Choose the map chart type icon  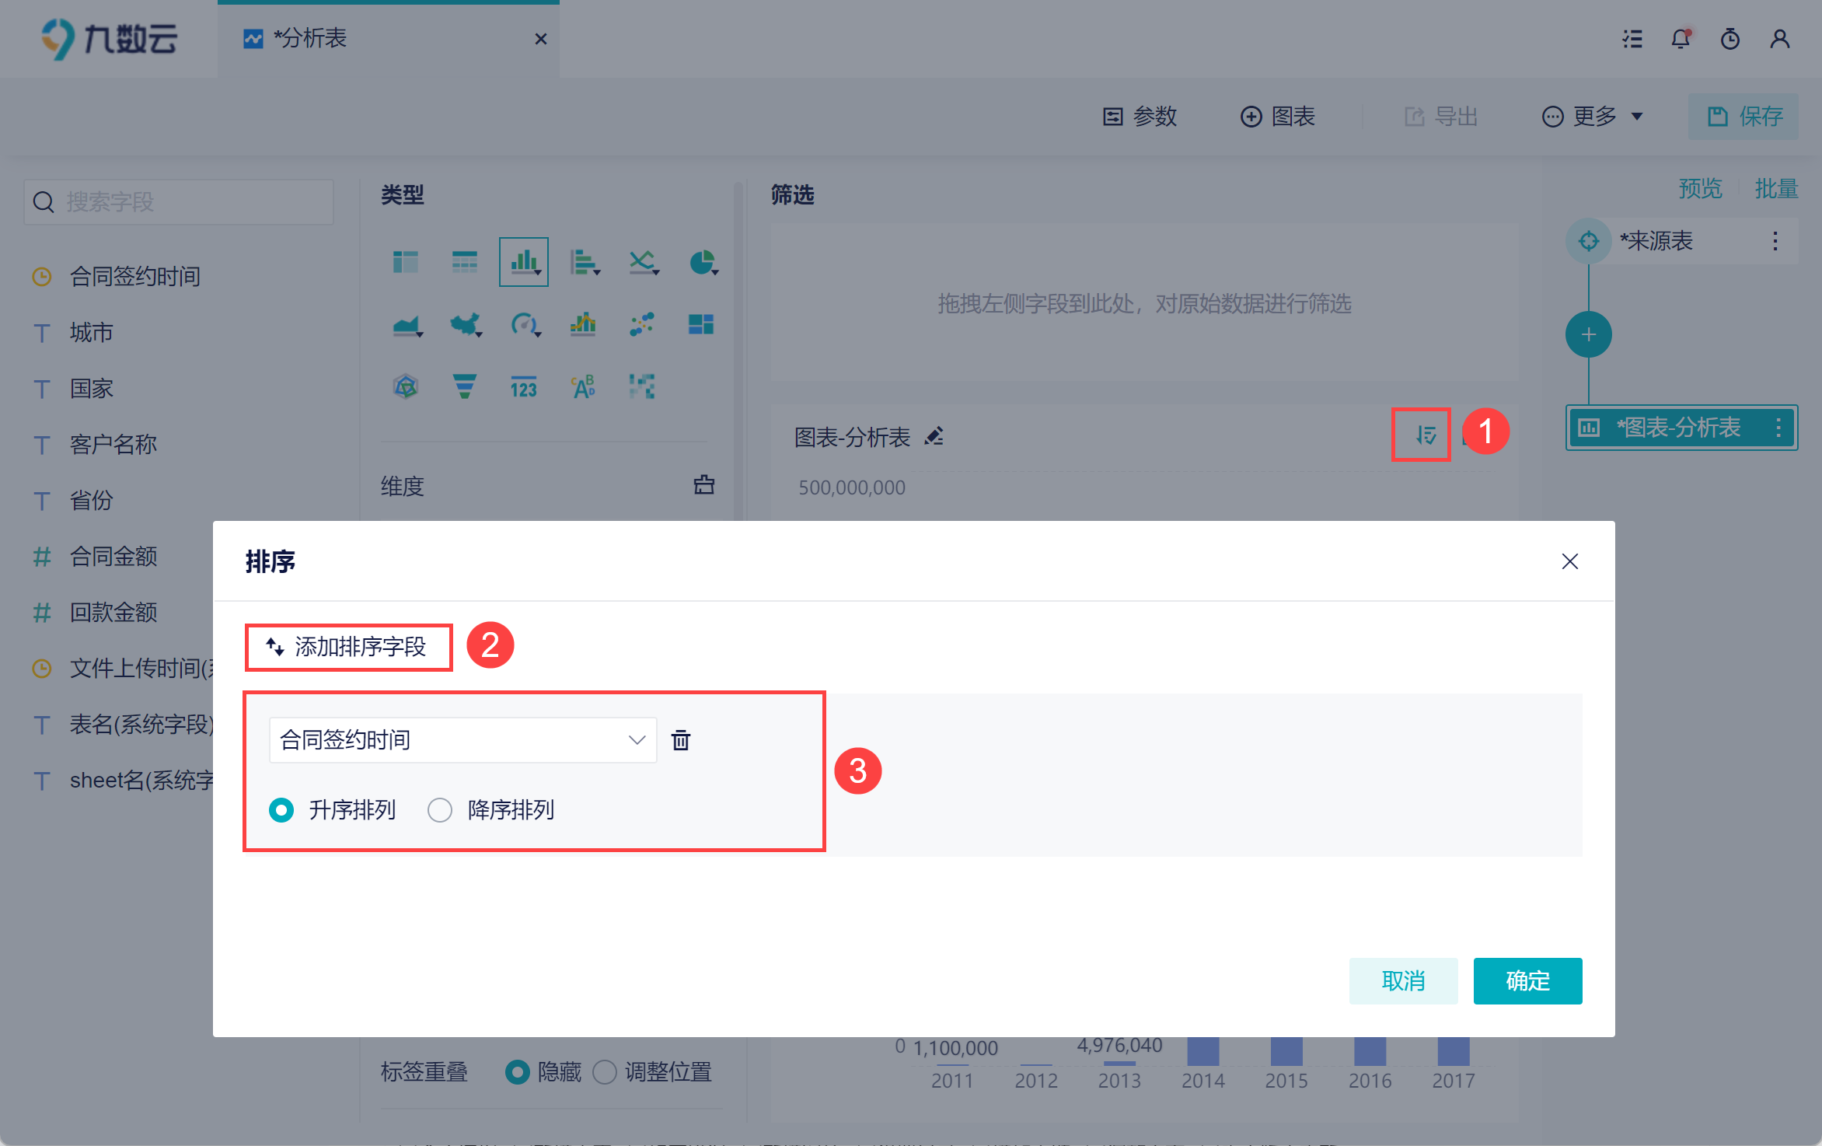pyautogui.click(x=465, y=324)
